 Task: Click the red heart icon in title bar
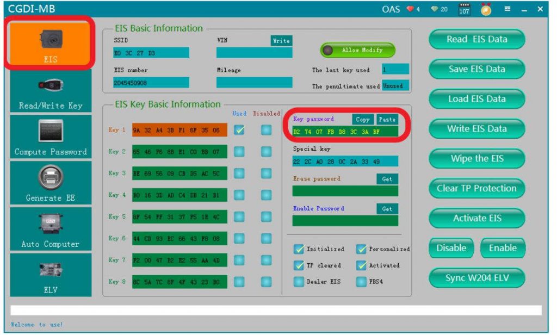tap(410, 9)
